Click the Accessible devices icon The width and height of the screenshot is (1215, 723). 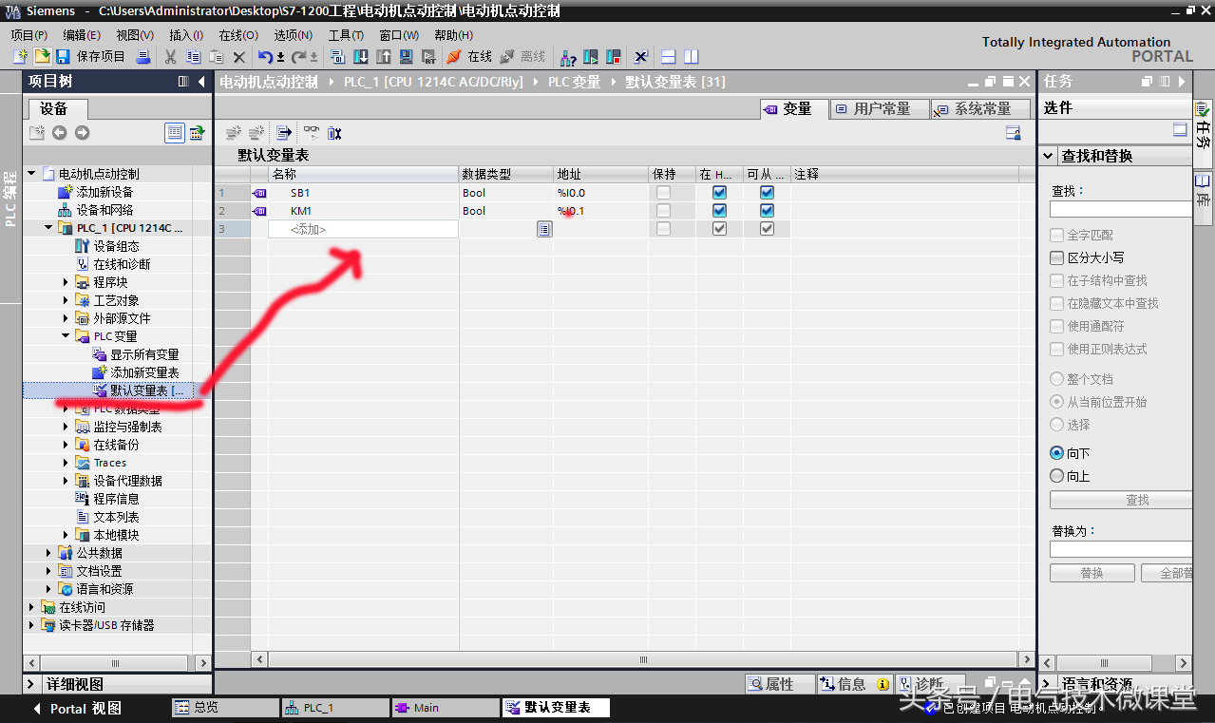point(568,57)
